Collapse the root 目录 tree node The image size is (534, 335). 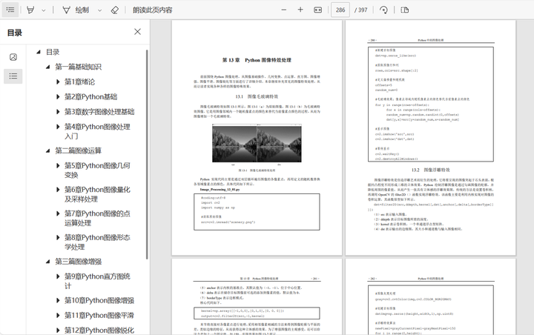tap(39, 52)
